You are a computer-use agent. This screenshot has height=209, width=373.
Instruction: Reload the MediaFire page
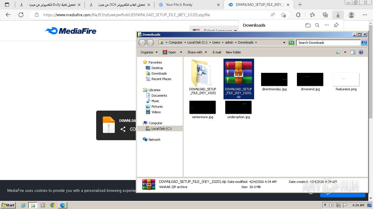coord(21,15)
